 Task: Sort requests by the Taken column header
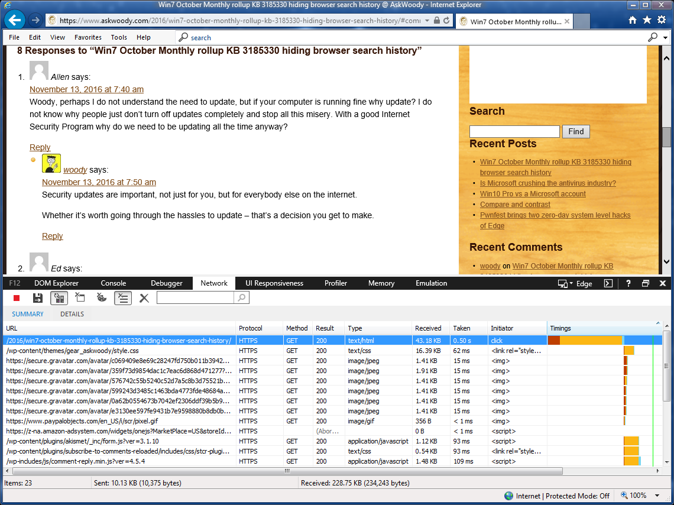pyautogui.click(x=468, y=328)
